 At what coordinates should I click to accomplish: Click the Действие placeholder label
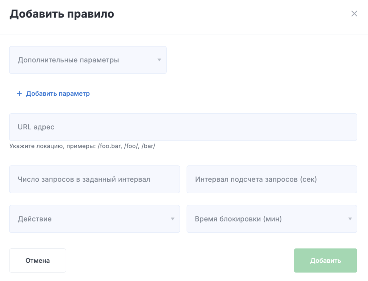pos(34,219)
